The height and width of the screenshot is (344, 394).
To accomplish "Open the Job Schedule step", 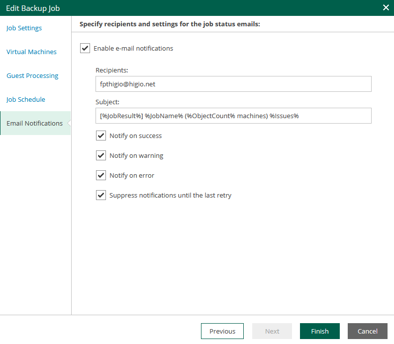I will click(26, 100).
